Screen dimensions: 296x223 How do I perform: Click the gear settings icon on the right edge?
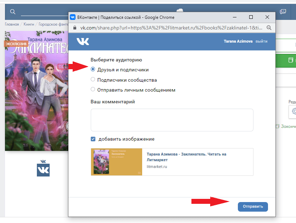coord(294,111)
